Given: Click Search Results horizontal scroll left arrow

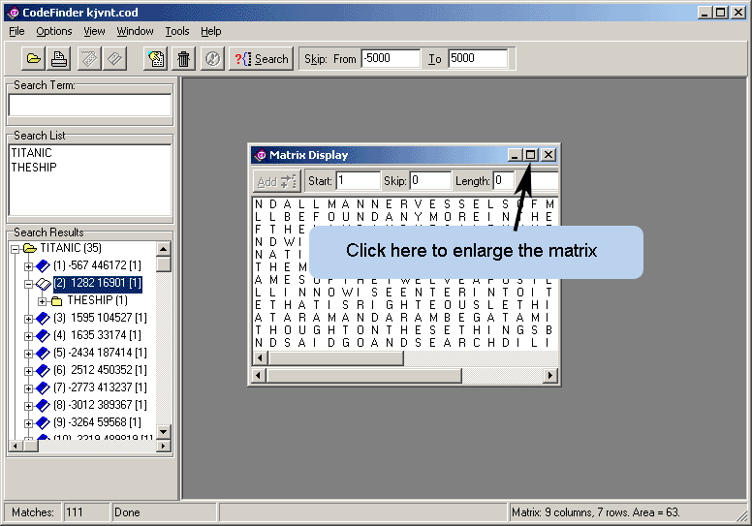Looking at the screenshot, I should [16, 446].
